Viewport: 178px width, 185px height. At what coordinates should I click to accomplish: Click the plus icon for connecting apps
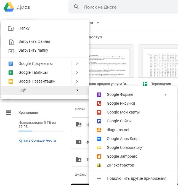click(x=99, y=179)
